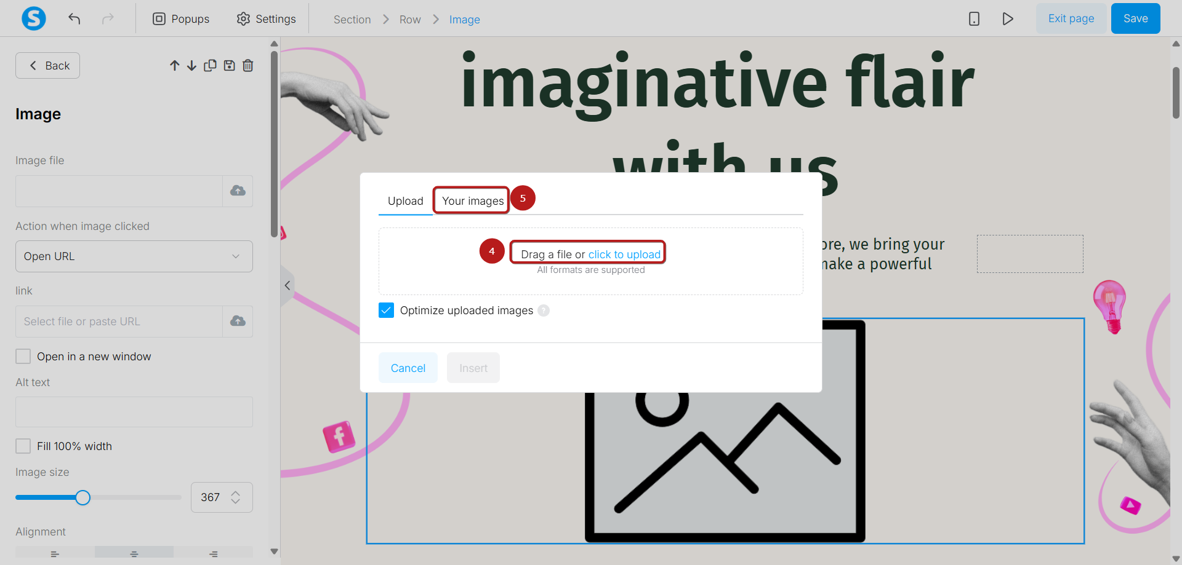
Task: Upload a file for the link via cloud icon
Action: click(238, 322)
